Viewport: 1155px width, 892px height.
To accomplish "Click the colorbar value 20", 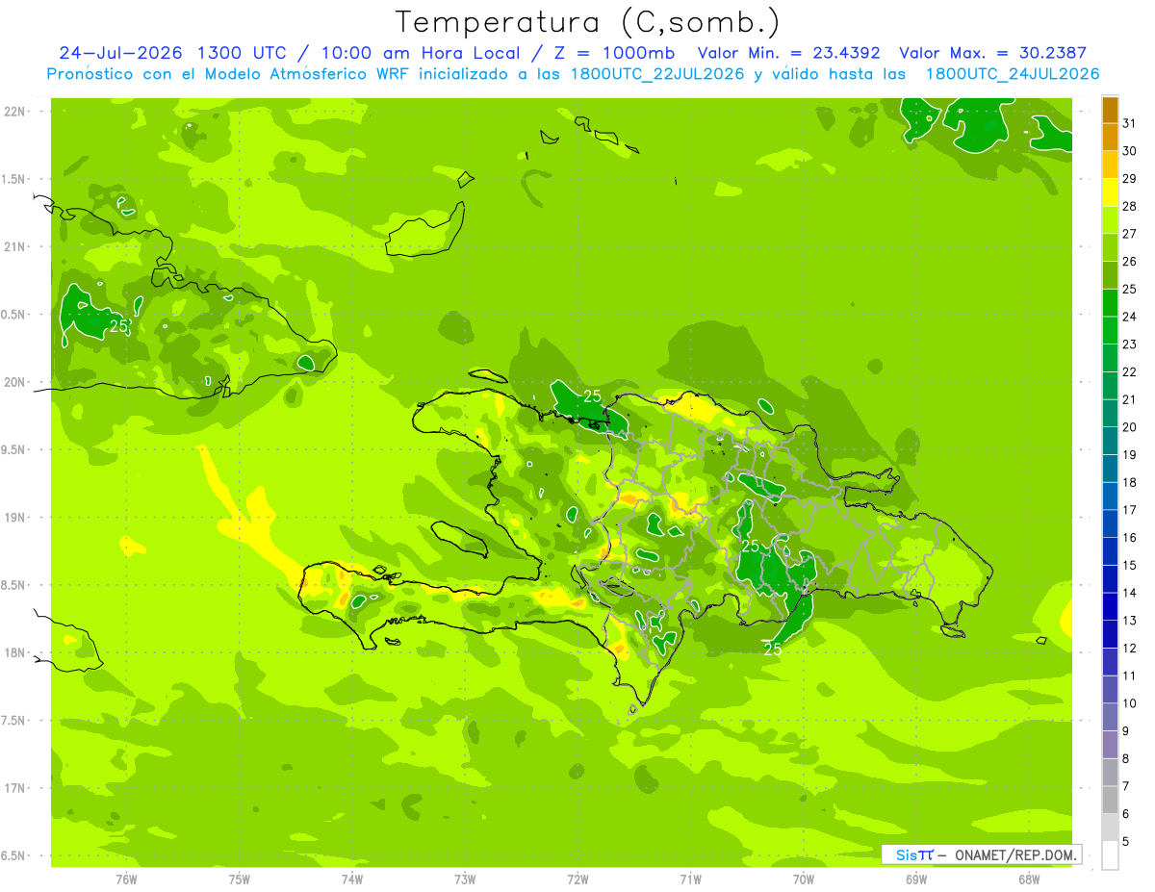I will [1129, 427].
